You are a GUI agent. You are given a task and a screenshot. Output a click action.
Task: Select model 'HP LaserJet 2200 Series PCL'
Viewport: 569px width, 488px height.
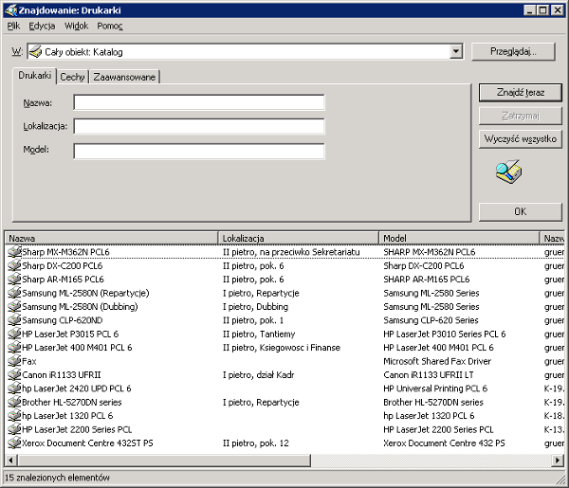438,429
